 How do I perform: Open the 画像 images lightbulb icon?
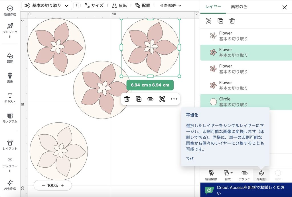tap(10, 75)
